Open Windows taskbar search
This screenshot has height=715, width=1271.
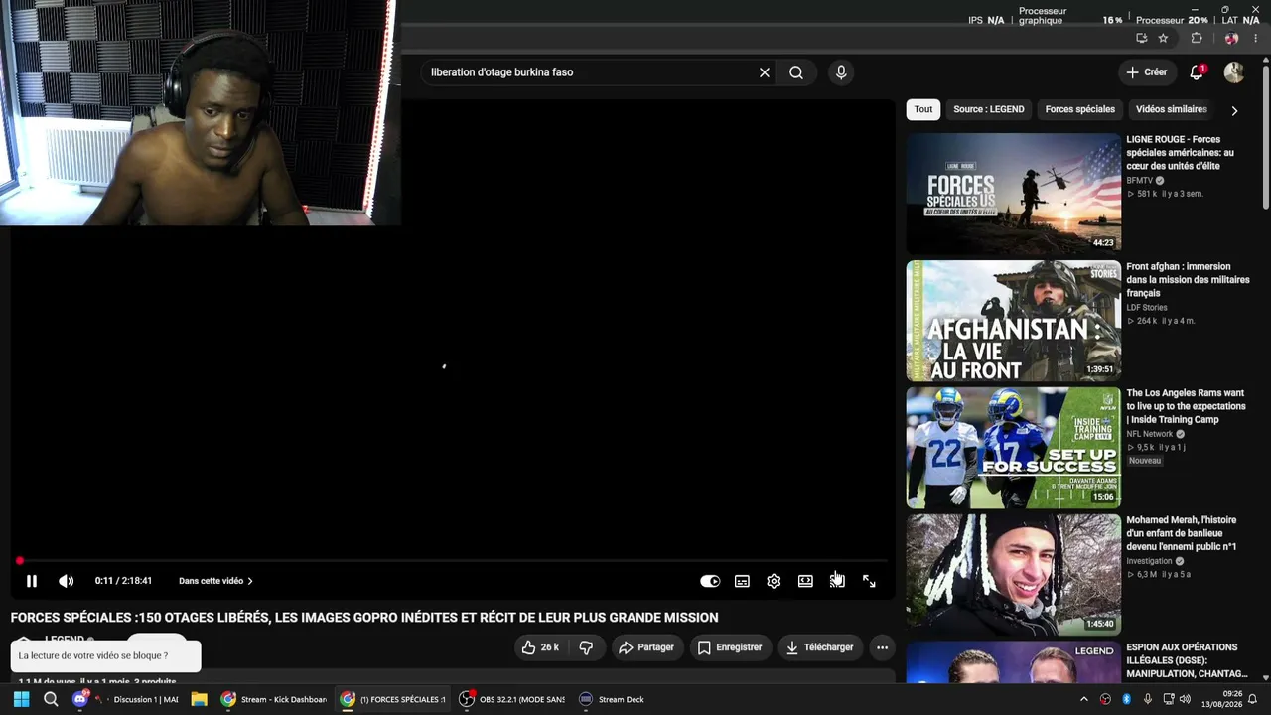click(51, 699)
